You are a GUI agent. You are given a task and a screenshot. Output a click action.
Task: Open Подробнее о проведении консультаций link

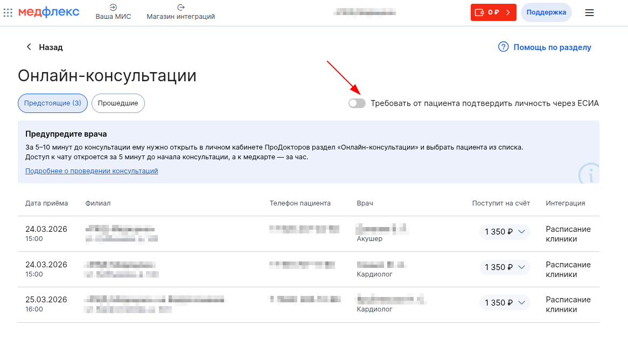pos(92,171)
